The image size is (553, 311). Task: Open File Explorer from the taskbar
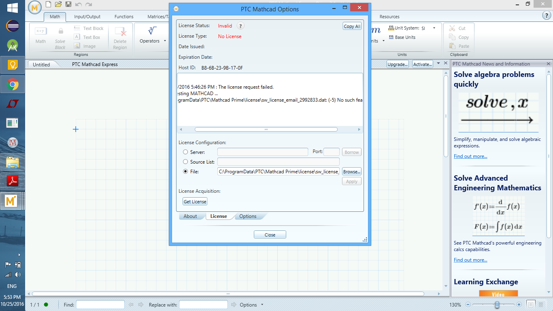coord(13,162)
